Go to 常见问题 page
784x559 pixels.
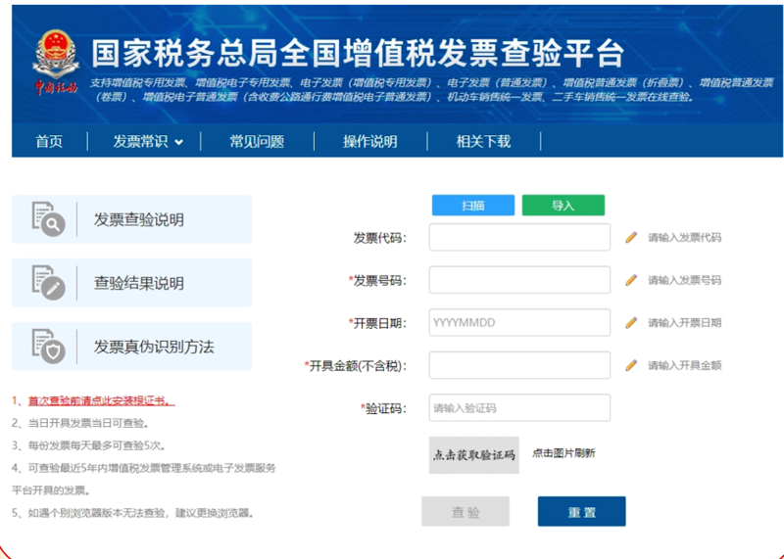pos(257,141)
